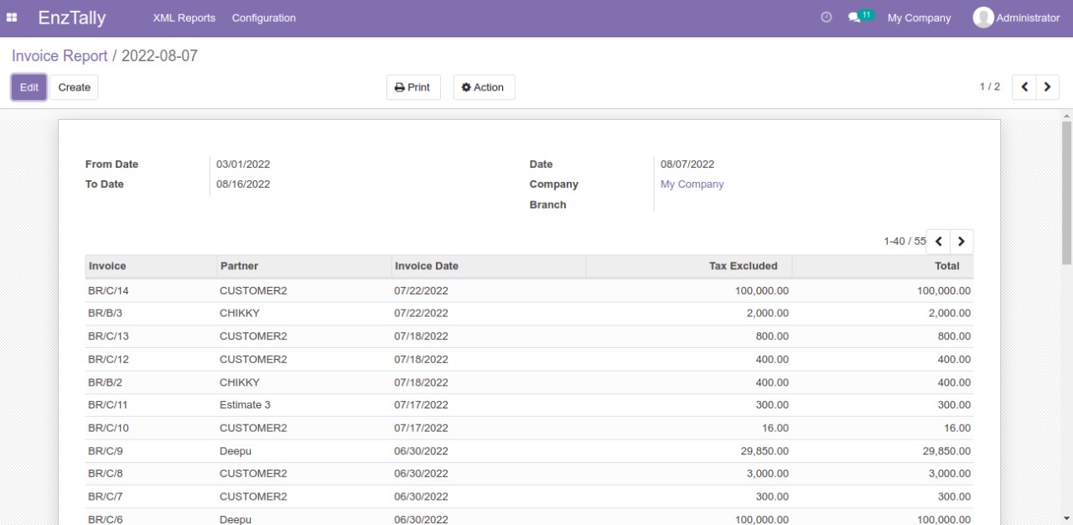Open the XML Reports menu

pyautogui.click(x=184, y=18)
